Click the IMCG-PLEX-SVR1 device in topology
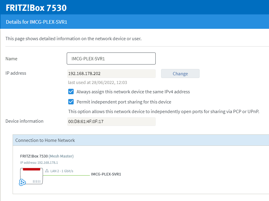Screen dimensions: 269x201 coord(106,174)
